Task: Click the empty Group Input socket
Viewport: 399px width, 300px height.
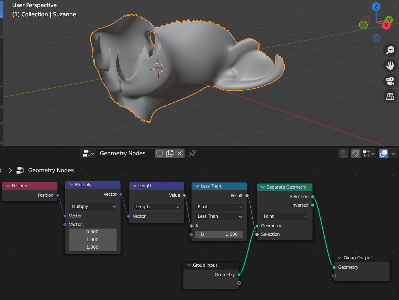Action: tap(239, 283)
